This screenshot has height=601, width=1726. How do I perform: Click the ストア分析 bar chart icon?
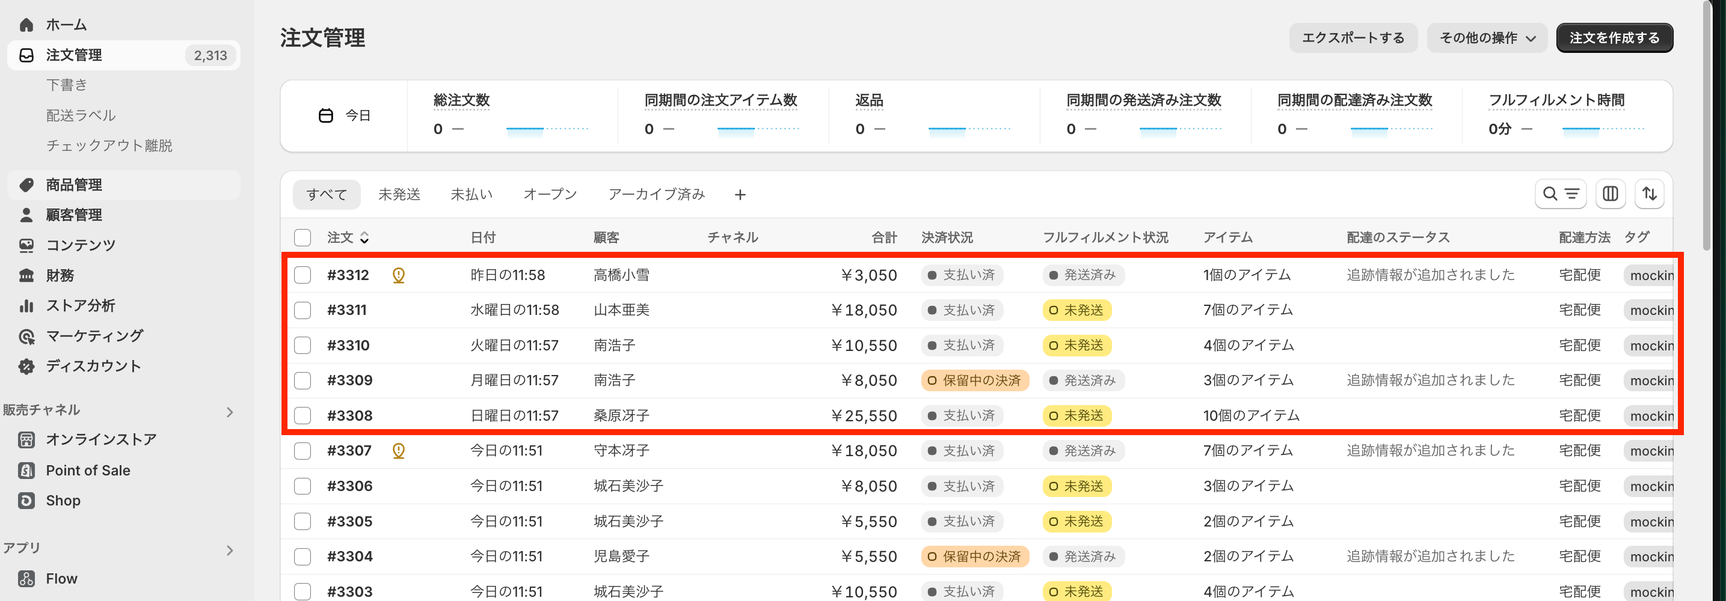pos(26,305)
